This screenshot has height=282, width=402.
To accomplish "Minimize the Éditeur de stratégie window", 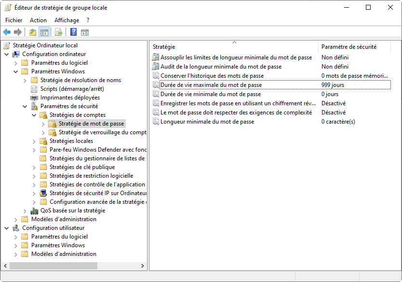I will point(347,7).
